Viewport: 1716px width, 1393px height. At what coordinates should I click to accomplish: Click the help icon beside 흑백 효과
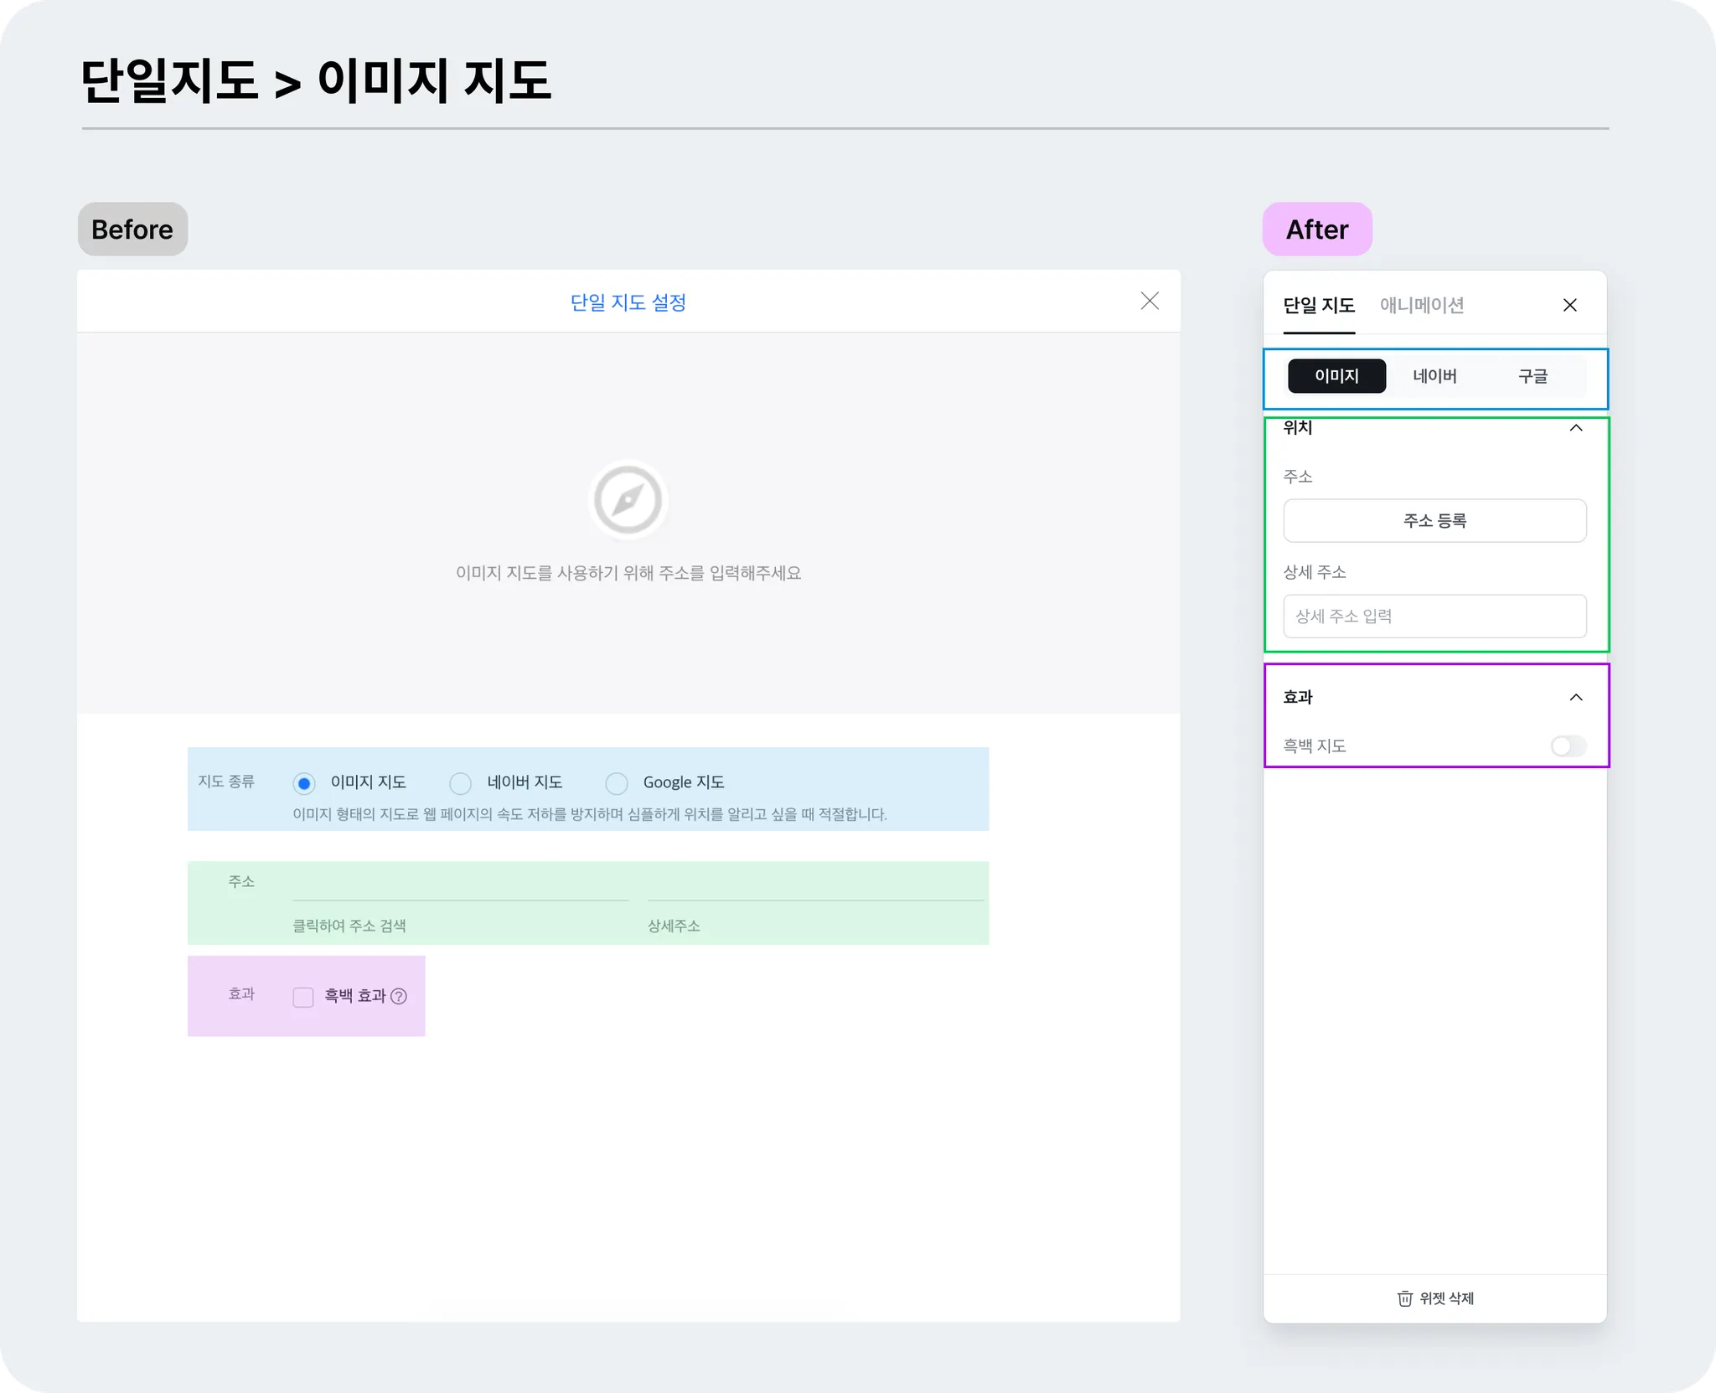coord(399,996)
